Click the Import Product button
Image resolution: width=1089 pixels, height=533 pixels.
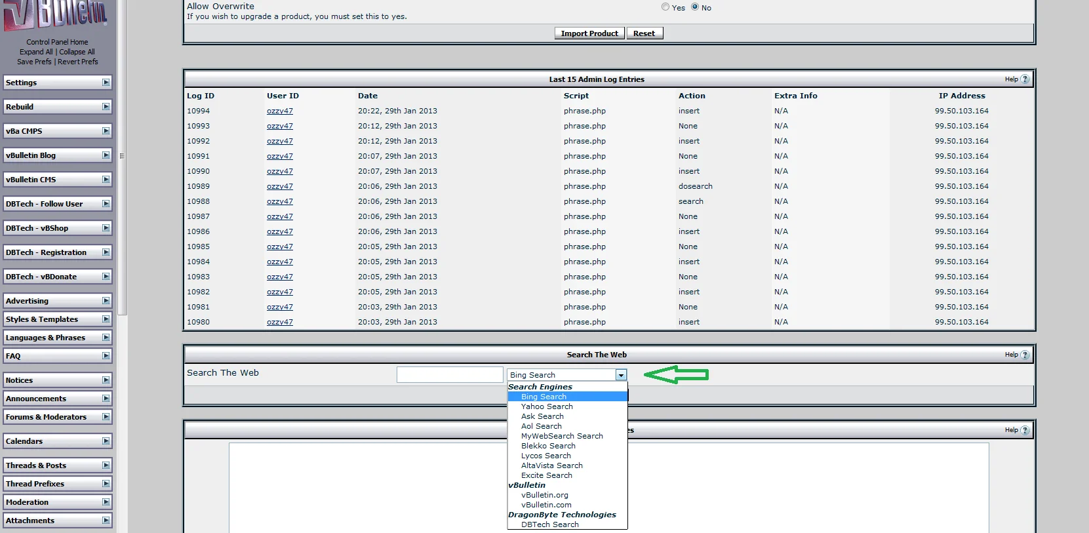589,33
